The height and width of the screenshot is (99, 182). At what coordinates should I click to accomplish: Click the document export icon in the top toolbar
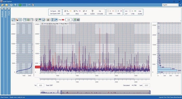33,5
